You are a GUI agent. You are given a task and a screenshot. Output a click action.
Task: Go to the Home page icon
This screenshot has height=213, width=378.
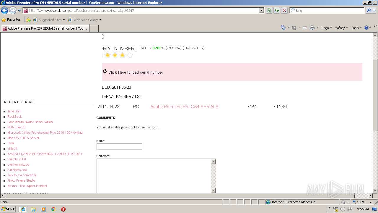[283, 28]
